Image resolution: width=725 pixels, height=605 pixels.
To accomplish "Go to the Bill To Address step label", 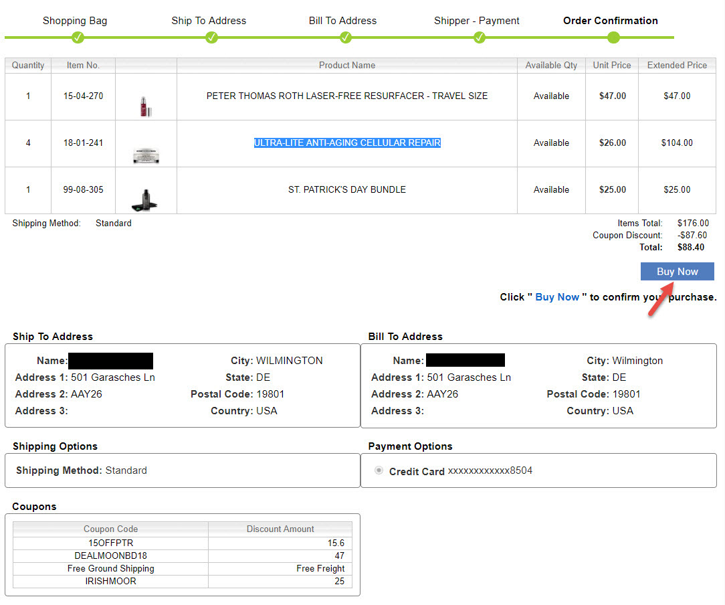I will tap(342, 21).
